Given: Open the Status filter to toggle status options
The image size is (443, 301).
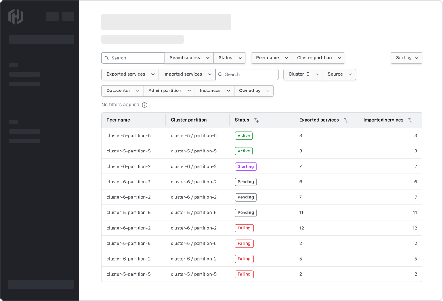Looking at the screenshot, I should click(229, 58).
